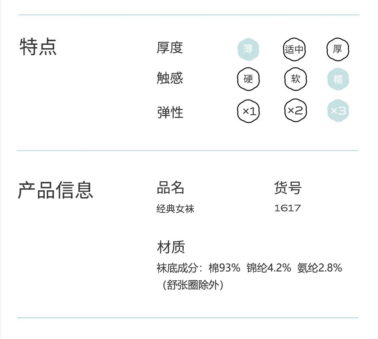
Task: Click the 触感 row label
Action: [x=170, y=78]
